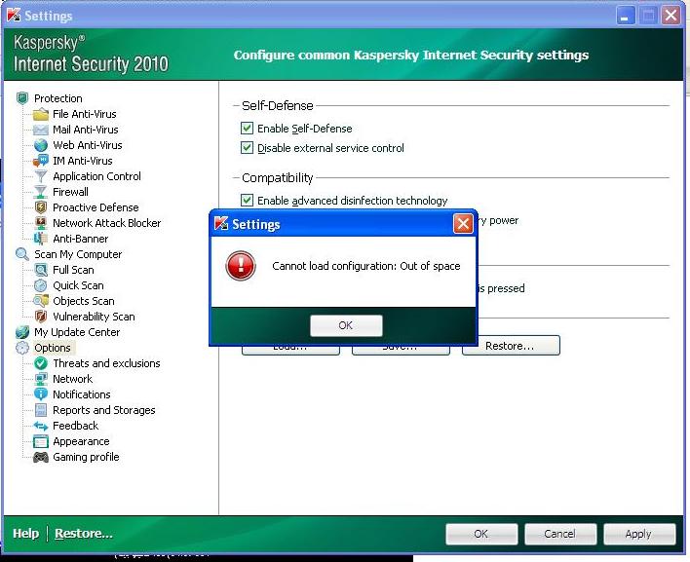Select Mail Anti-Virus settings
The image size is (690, 562).
tap(86, 130)
